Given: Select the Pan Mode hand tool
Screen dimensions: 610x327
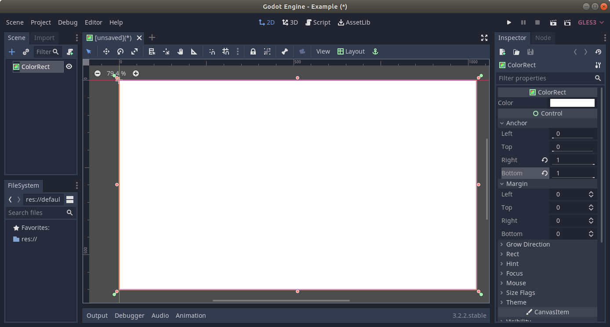Looking at the screenshot, I should tap(180, 51).
